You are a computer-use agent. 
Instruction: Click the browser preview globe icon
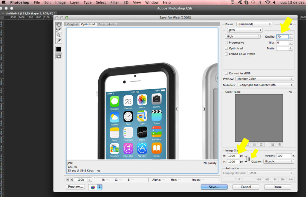[93, 187]
